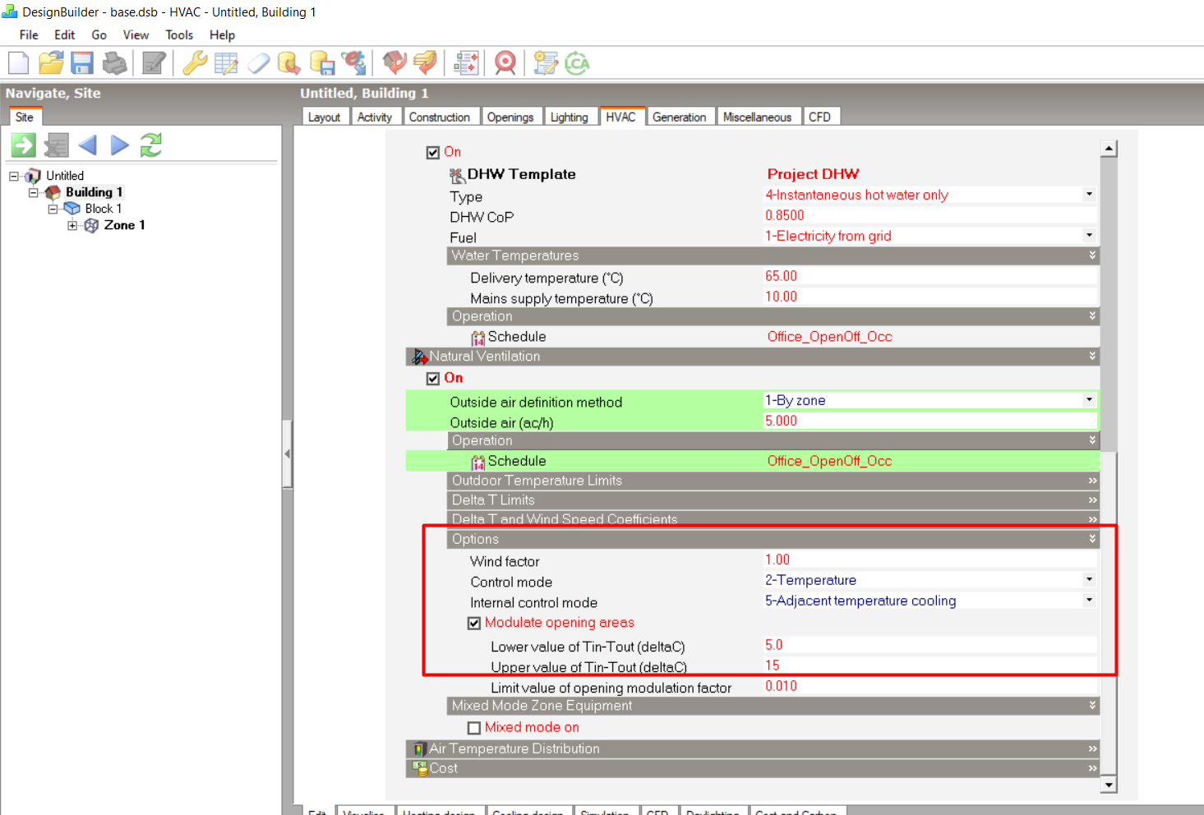
Task: Enable the Mixed mode on checkbox
Action: [474, 728]
